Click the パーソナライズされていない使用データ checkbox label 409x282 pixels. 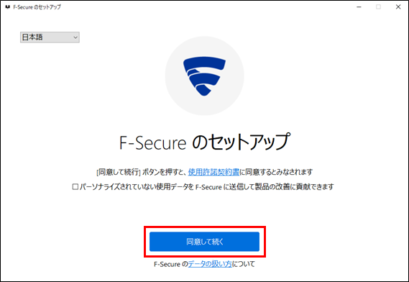click(206, 187)
